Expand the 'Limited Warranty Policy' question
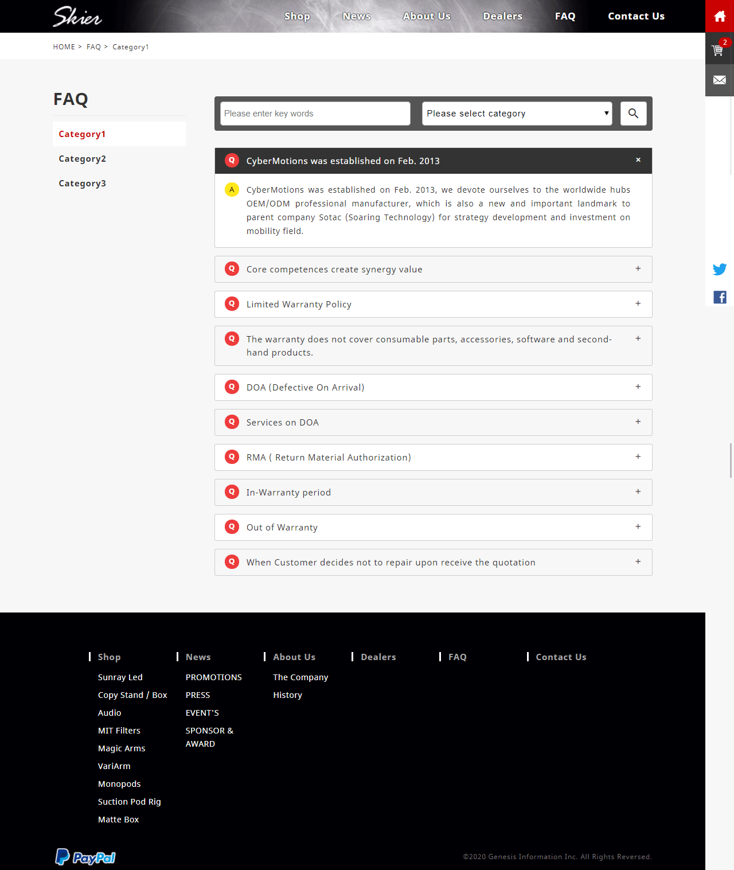Screen dimensions: 734x870 point(433,304)
